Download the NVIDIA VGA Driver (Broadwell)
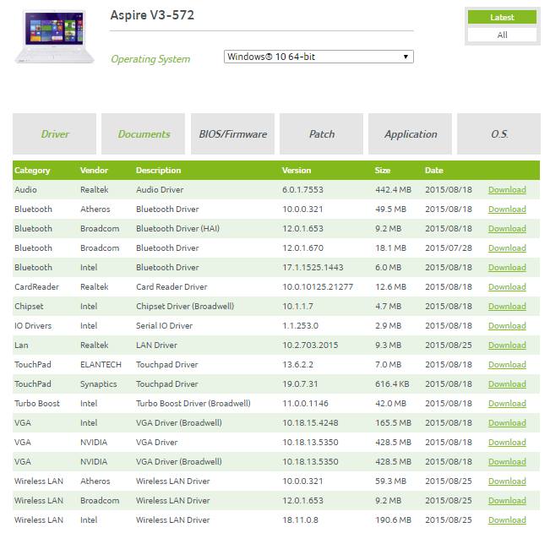 click(507, 462)
